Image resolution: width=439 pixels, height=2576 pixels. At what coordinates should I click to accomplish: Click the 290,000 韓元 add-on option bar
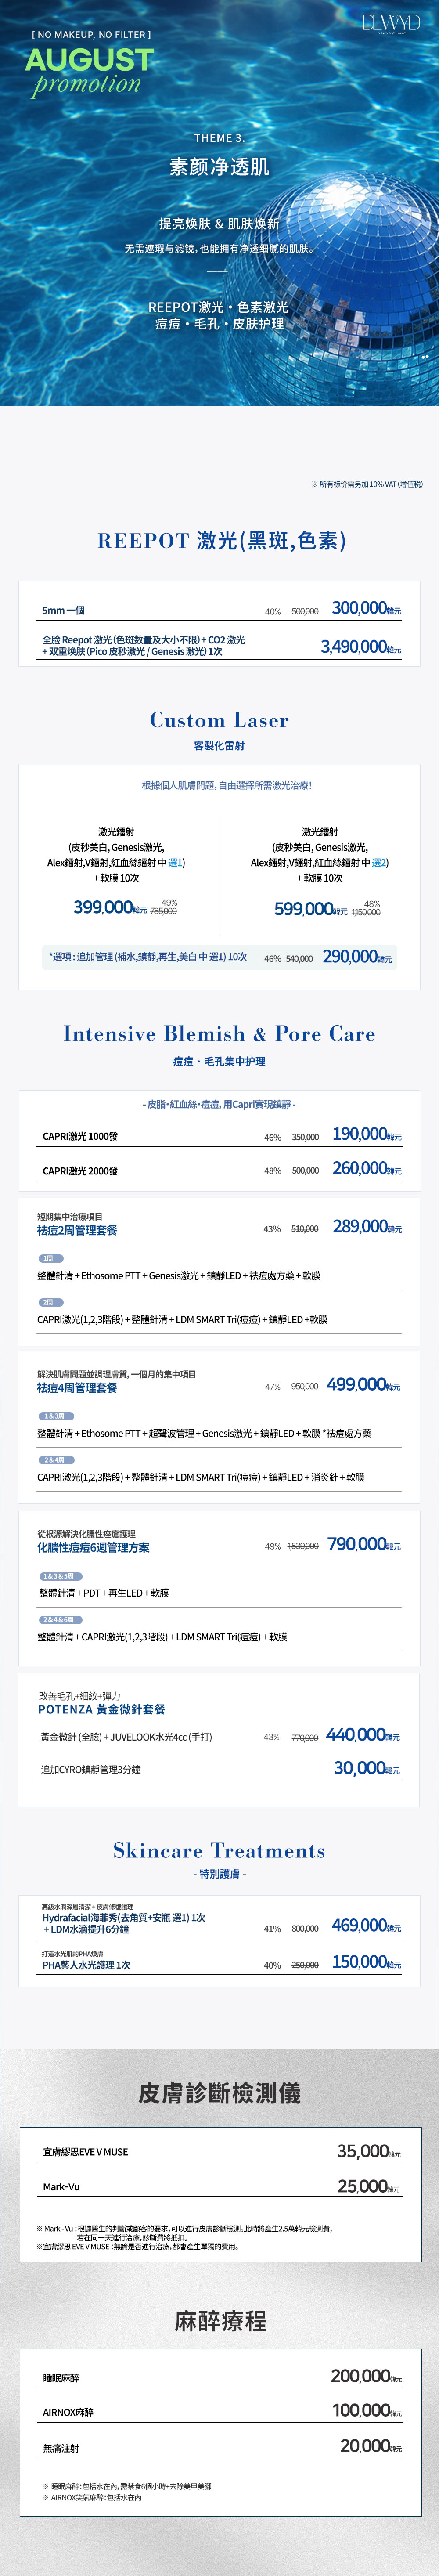coord(220,957)
